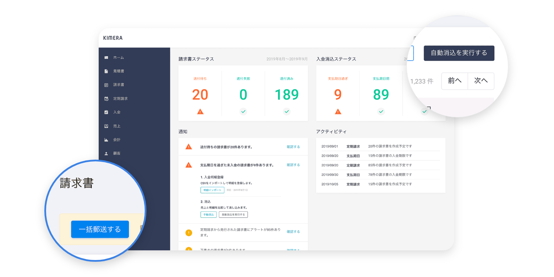This screenshot has height=277, width=554.
Task: Click small outlined 自動消込を実行する button in notice
Action: 233,215
